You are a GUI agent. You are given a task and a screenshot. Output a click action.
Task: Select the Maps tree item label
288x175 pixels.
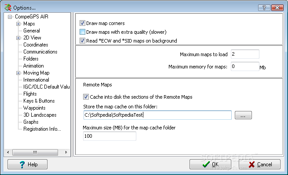pyautogui.click(x=29, y=24)
